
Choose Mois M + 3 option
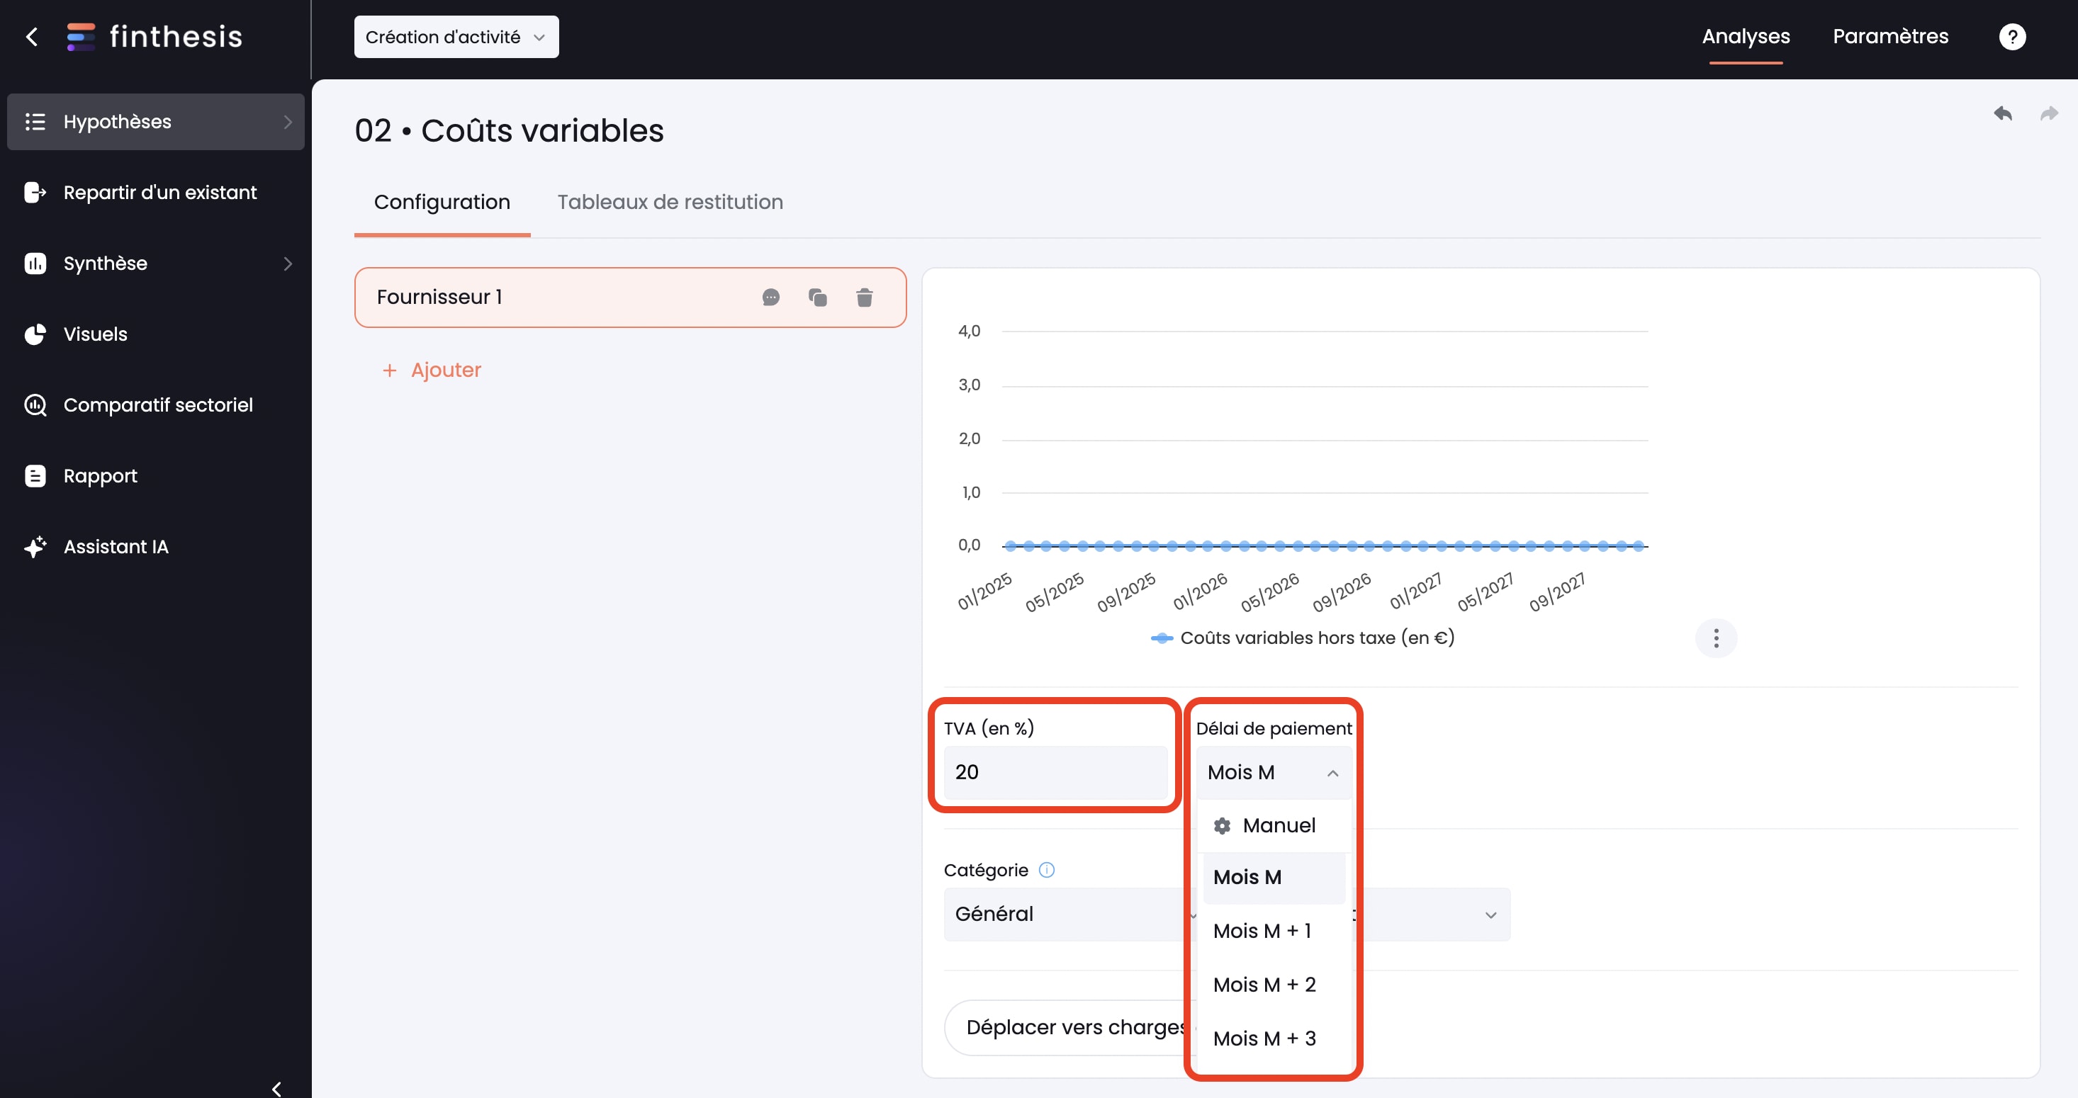(x=1274, y=1039)
